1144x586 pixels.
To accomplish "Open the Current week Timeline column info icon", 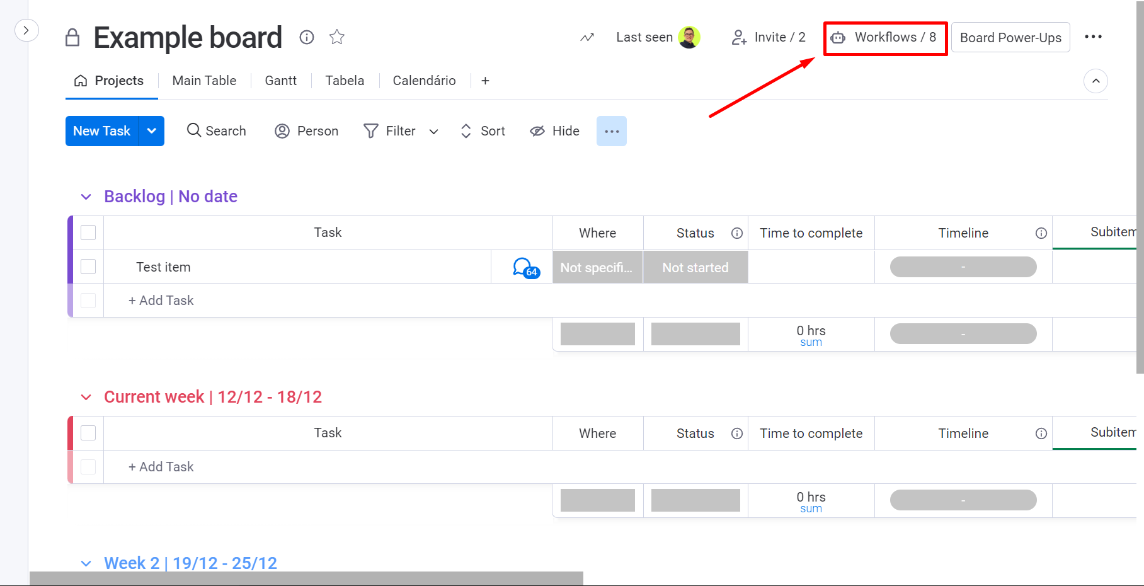I will 1041,434.
